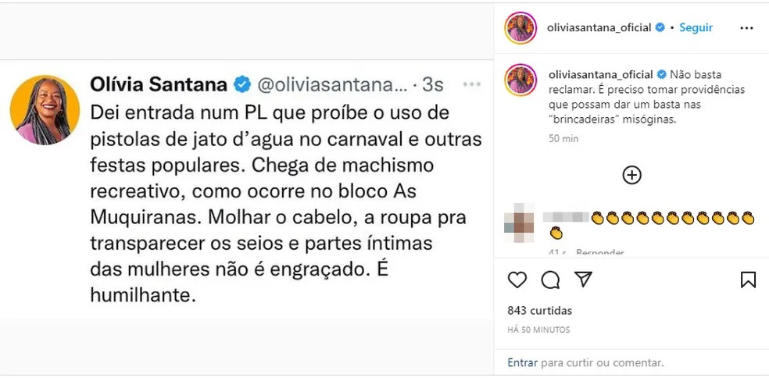Share the post via paper plane icon

coord(583,280)
